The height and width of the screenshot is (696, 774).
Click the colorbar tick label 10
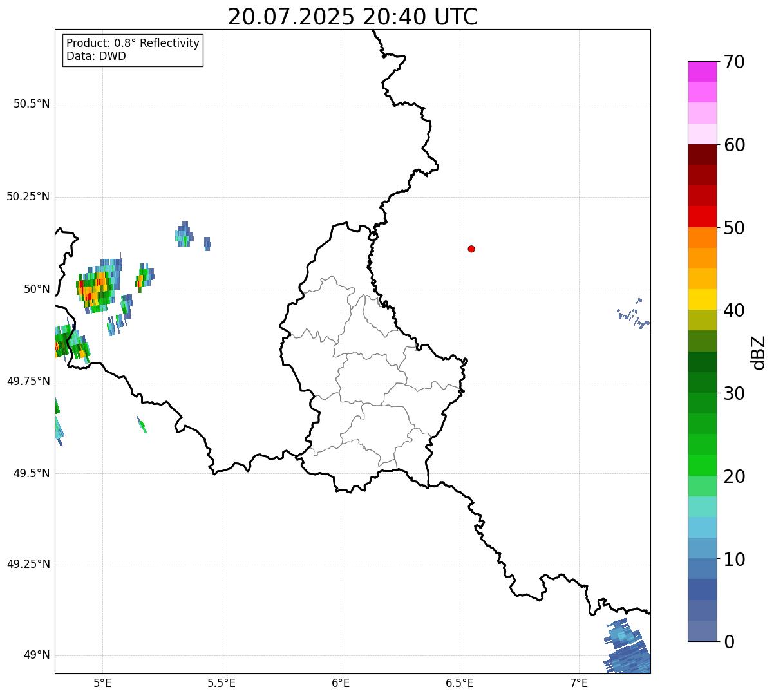click(734, 560)
